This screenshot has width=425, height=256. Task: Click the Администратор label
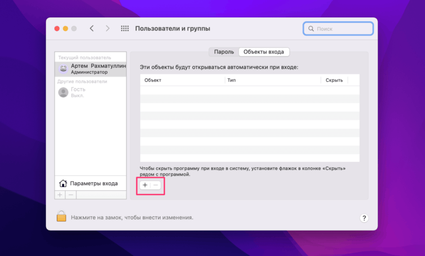(x=89, y=72)
